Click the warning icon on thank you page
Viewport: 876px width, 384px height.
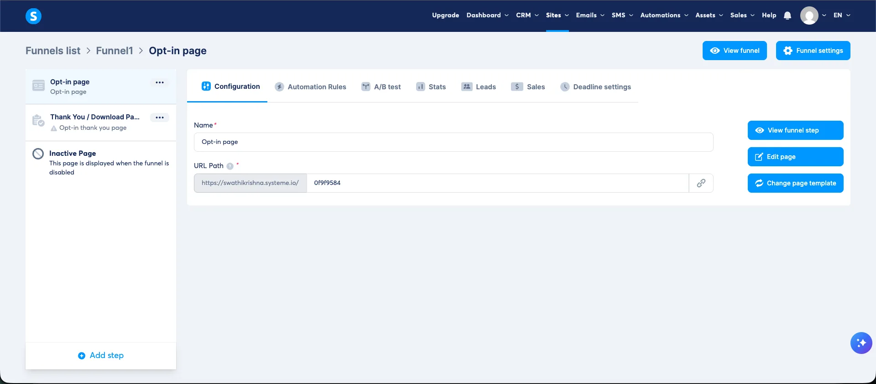coord(54,128)
